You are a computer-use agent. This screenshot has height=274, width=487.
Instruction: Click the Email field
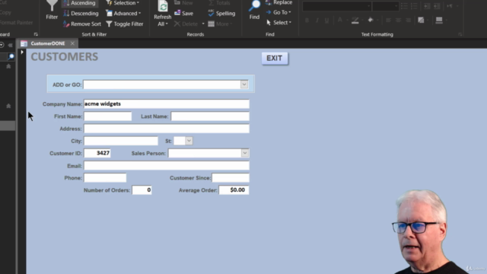166,166
